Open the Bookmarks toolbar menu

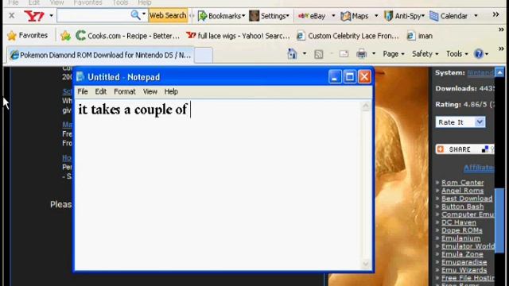click(221, 16)
